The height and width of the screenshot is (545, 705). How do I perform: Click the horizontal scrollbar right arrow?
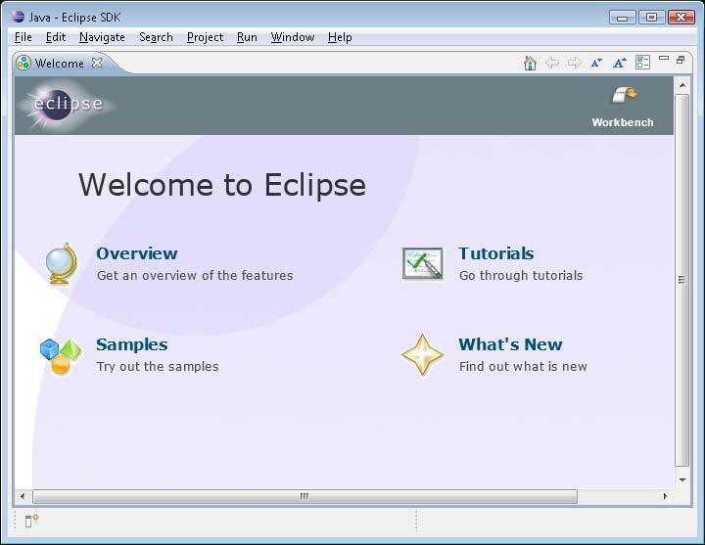click(666, 496)
